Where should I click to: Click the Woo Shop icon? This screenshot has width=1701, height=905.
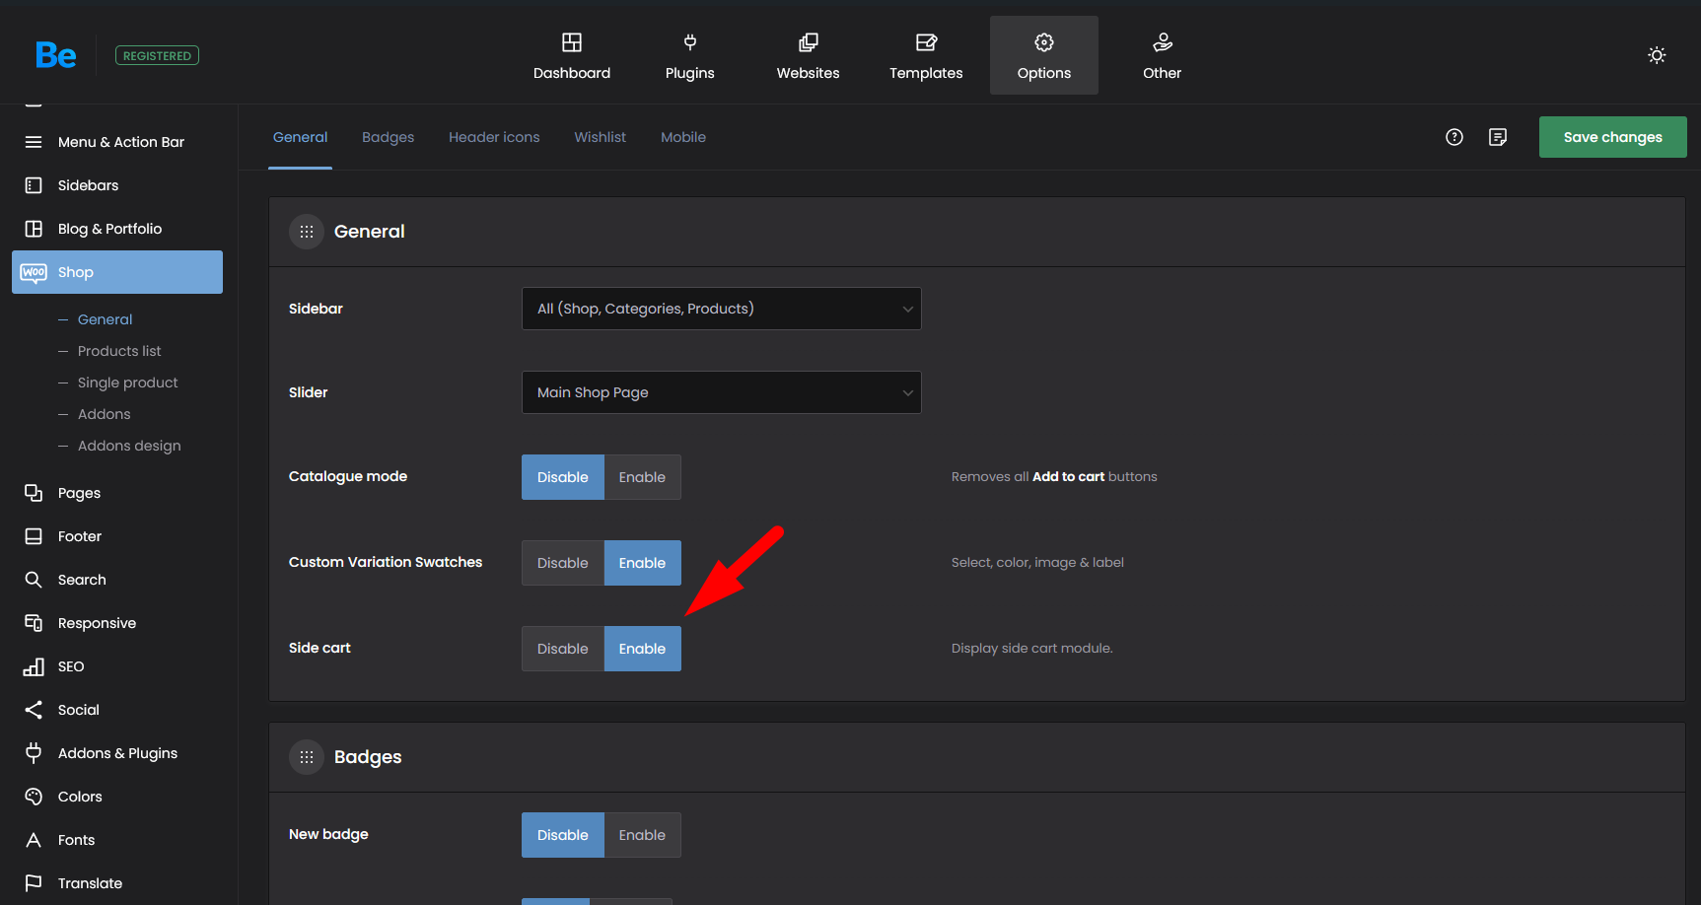(x=34, y=272)
